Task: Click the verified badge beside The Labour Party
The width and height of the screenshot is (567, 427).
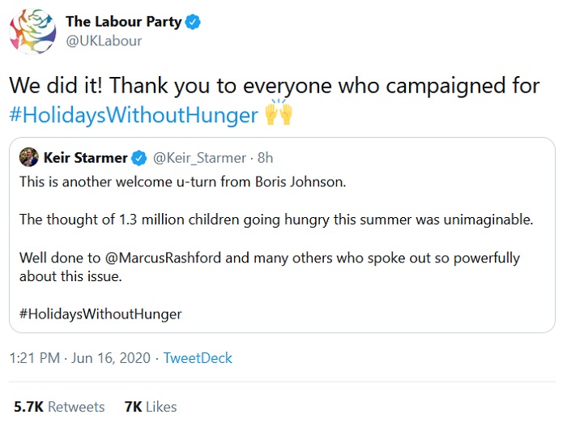Action: coord(193,23)
